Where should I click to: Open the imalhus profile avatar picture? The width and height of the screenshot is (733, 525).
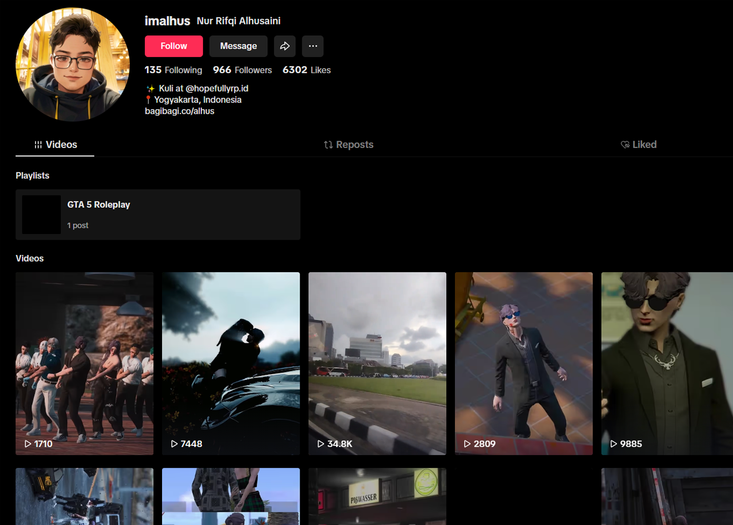[73, 64]
